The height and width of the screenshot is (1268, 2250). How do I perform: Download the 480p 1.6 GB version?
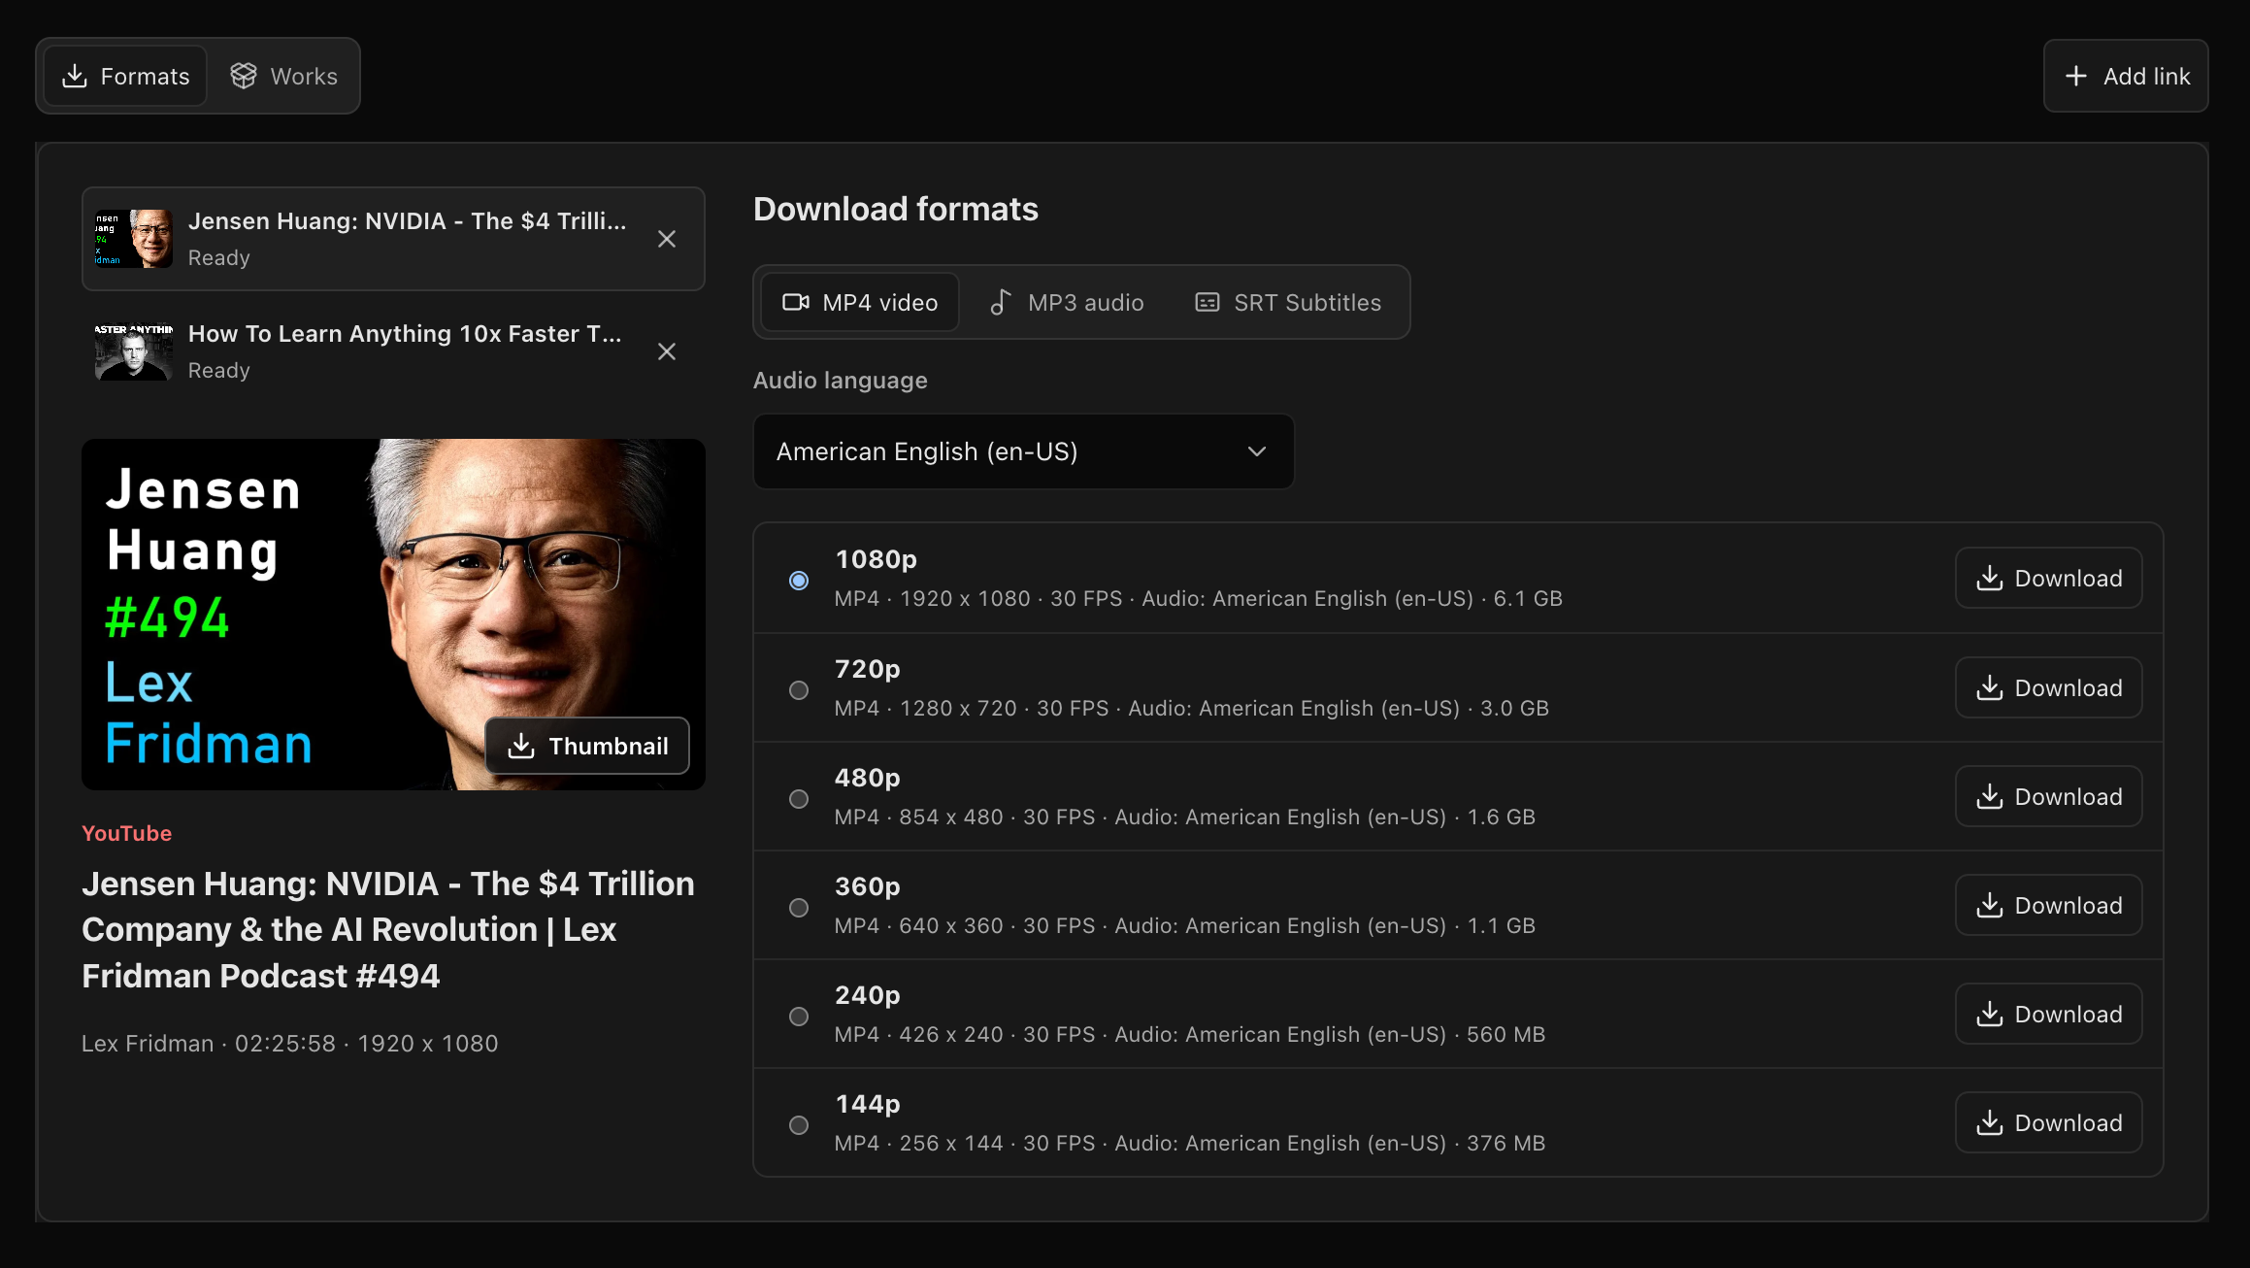[x=2048, y=796]
